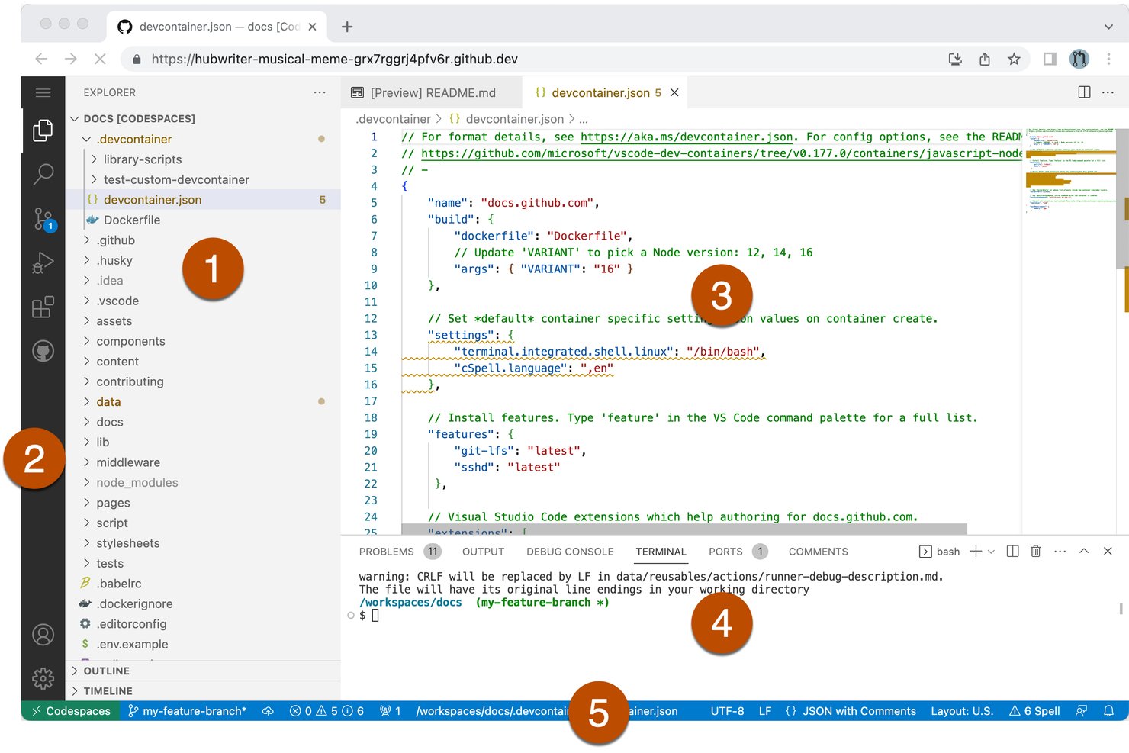Screen dimensions: 1129x753
Task: Click the Codespaces remote indicator
Action: coord(70,711)
